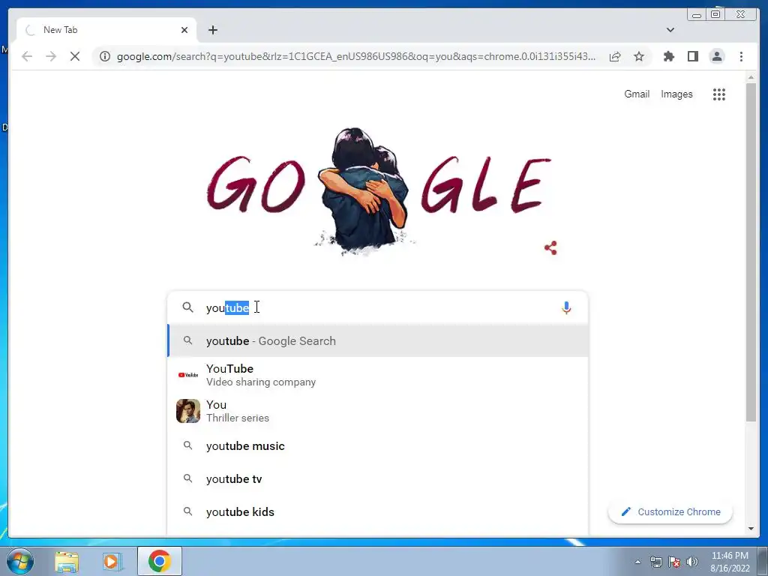Click the 'You' series poster thumbnail
Screen dimensions: 768x576
point(188,411)
